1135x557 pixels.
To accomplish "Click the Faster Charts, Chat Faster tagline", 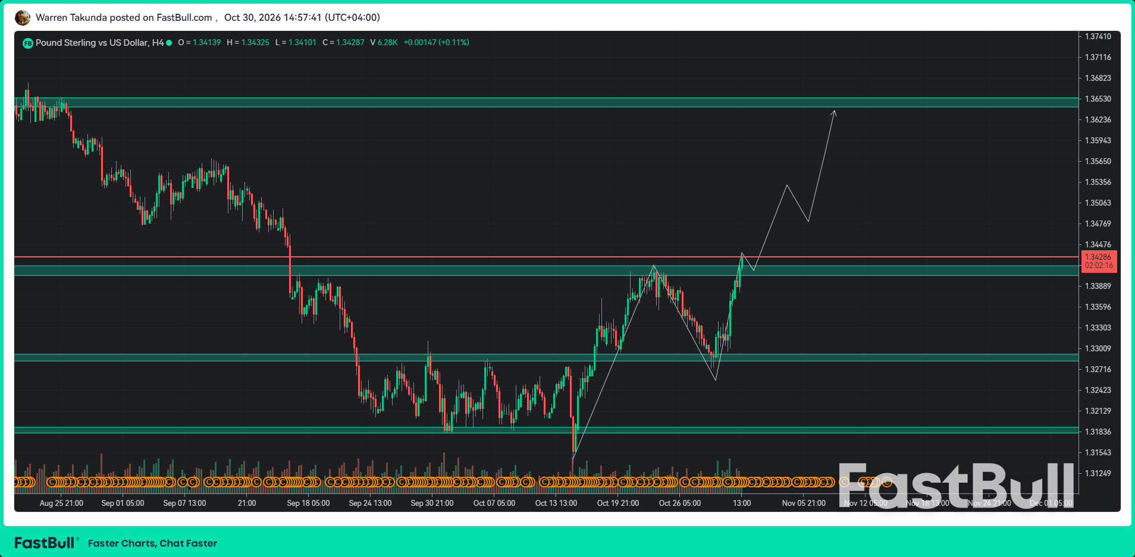I will (152, 543).
